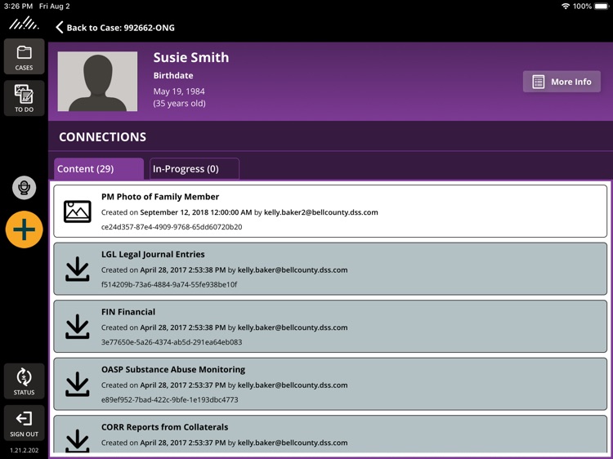This screenshot has height=459, width=613.
Task: Select the PM Photo of Family Member title
Action: (x=160, y=197)
